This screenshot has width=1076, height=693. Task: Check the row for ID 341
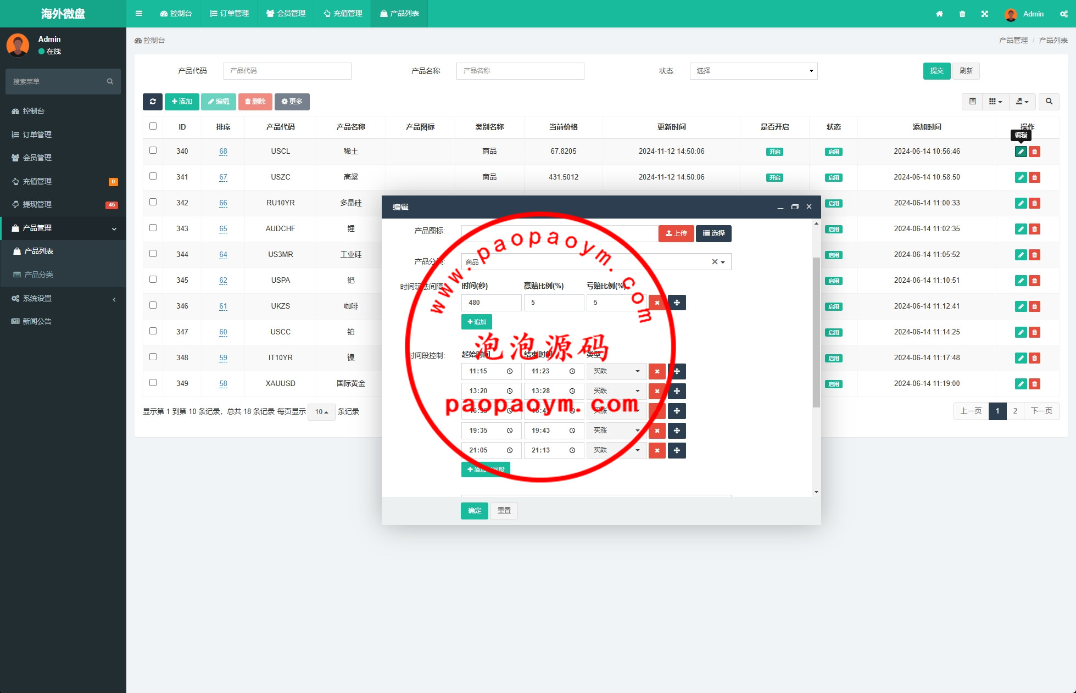coord(153,176)
